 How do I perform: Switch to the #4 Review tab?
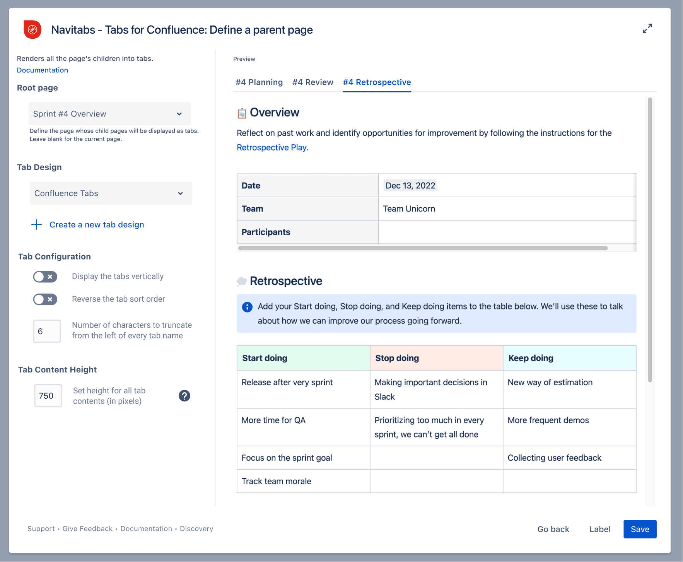[x=312, y=82]
